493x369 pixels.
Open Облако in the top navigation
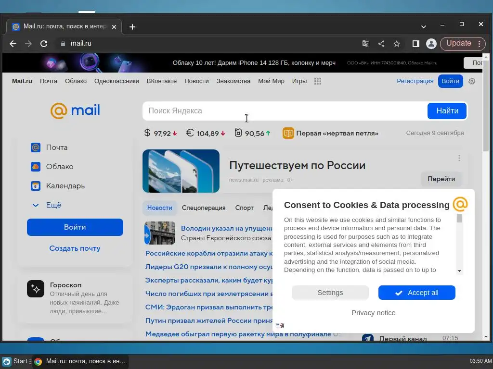pyautogui.click(x=76, y=81)
